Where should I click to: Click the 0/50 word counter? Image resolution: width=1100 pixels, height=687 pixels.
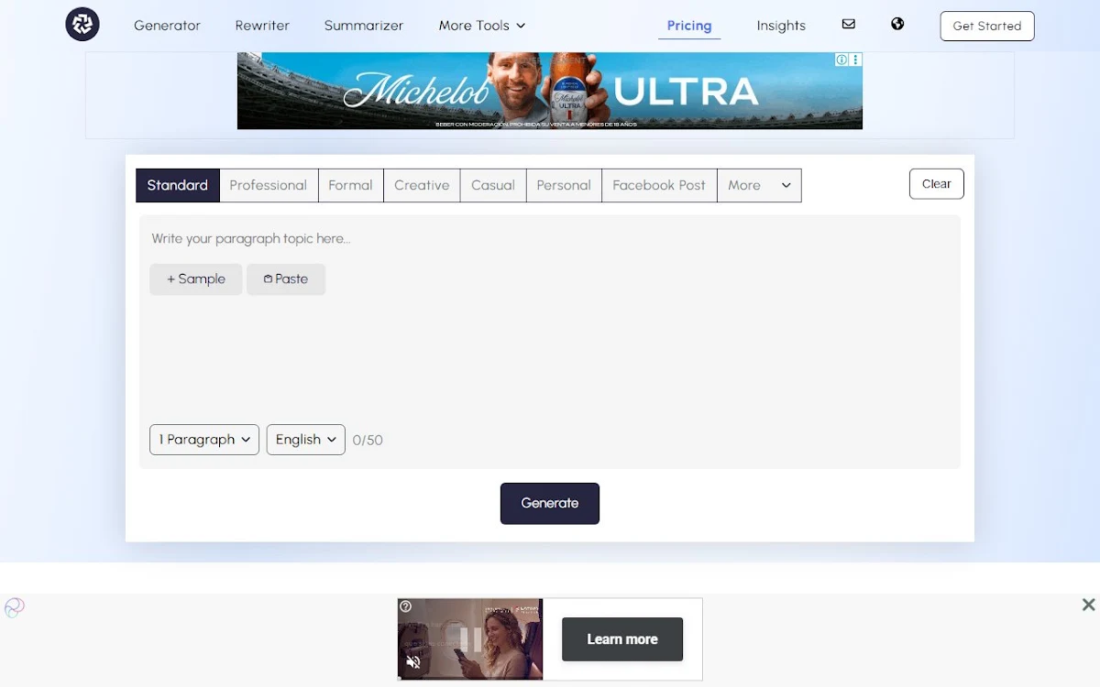(x=368, y=441)
